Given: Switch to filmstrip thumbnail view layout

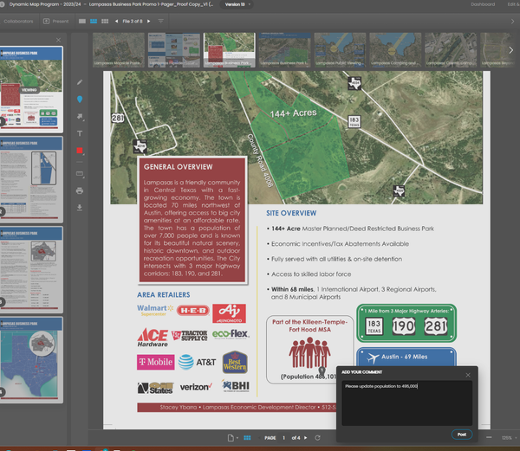Looking at the screenshot, I should [94, 21].
